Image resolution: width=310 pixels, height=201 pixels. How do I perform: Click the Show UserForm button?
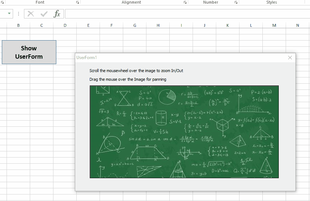click(x=29, y=52)
